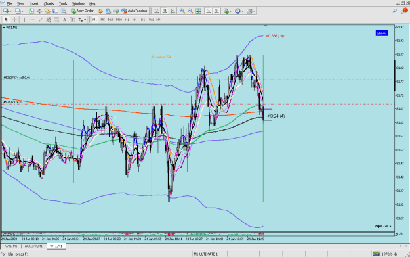Click the 'London 54' session box label
The height and width of the screenshot is (257, 410).
click(x=161, y=57)
